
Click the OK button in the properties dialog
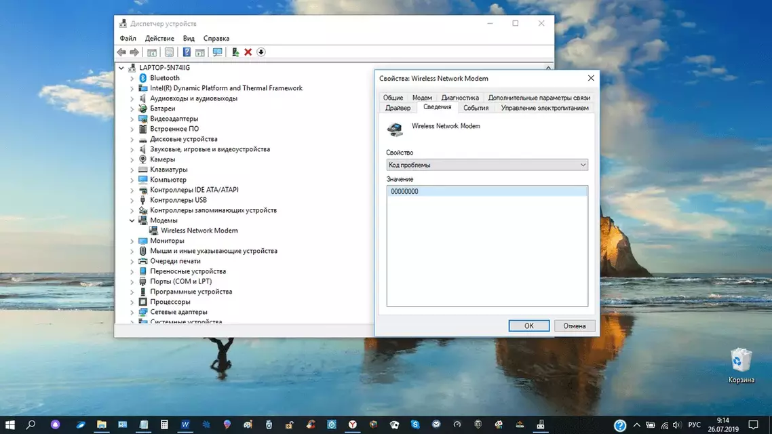point(528,325)
